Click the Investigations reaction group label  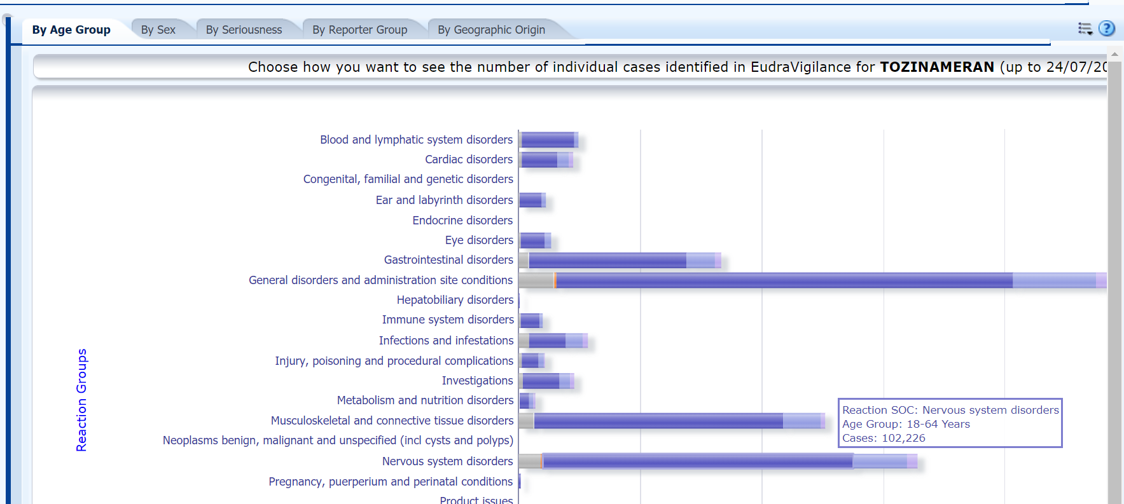tap(477, 381)
